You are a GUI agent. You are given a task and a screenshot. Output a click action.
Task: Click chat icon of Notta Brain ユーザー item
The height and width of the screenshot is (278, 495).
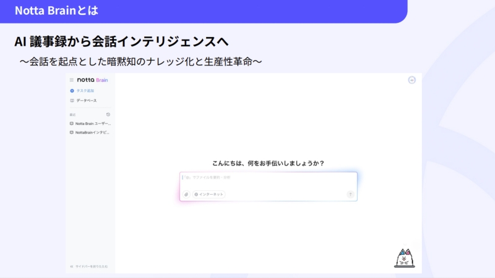(72, 124)
